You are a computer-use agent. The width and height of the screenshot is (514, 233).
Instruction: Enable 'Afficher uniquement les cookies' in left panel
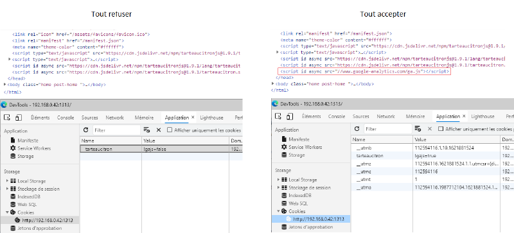click(x=170, y=130)
